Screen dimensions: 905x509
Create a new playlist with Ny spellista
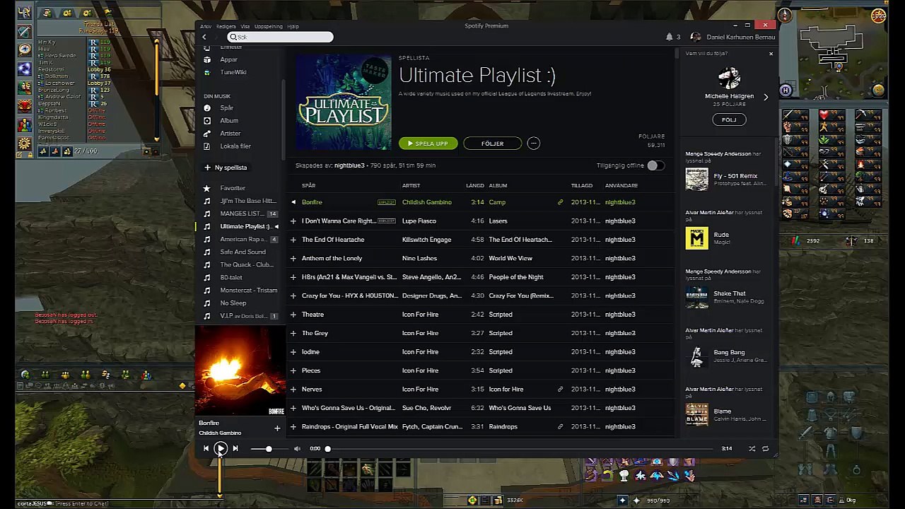(x=226, y=168)
